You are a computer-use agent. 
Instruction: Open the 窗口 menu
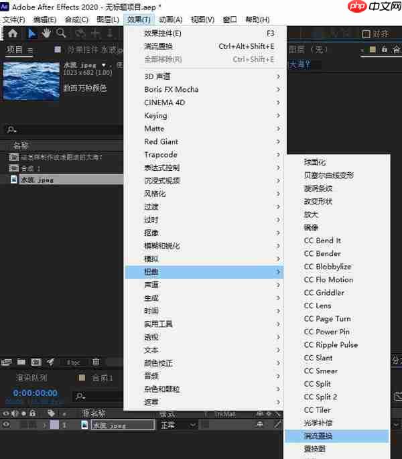click(x=230, y=19)
